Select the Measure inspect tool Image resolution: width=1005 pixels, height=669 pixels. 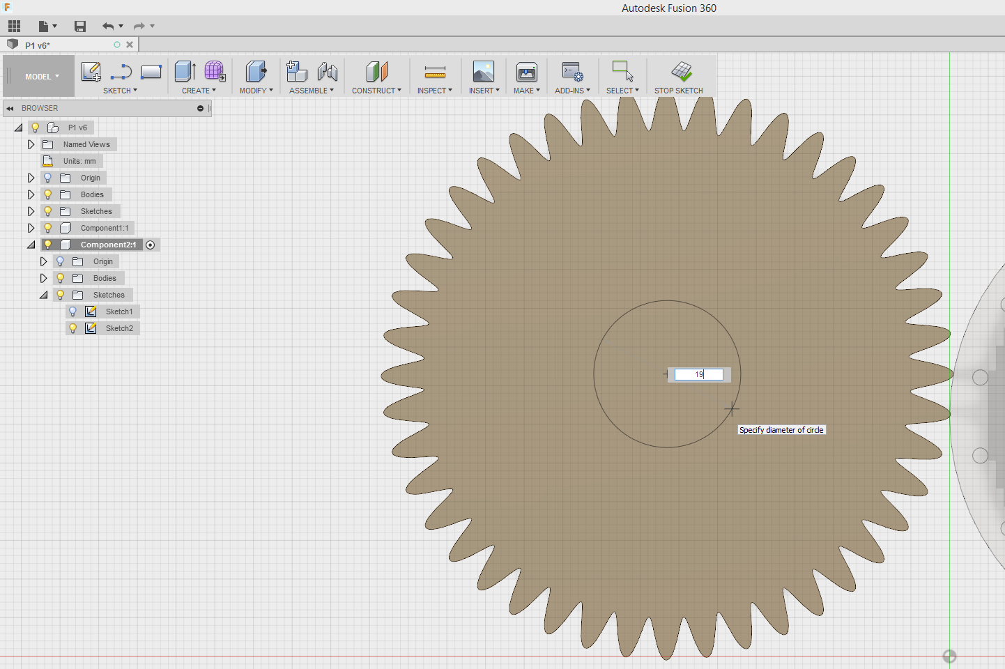tap(435, 72)
